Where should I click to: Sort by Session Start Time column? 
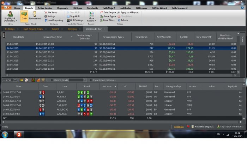(x=53, y=37)
